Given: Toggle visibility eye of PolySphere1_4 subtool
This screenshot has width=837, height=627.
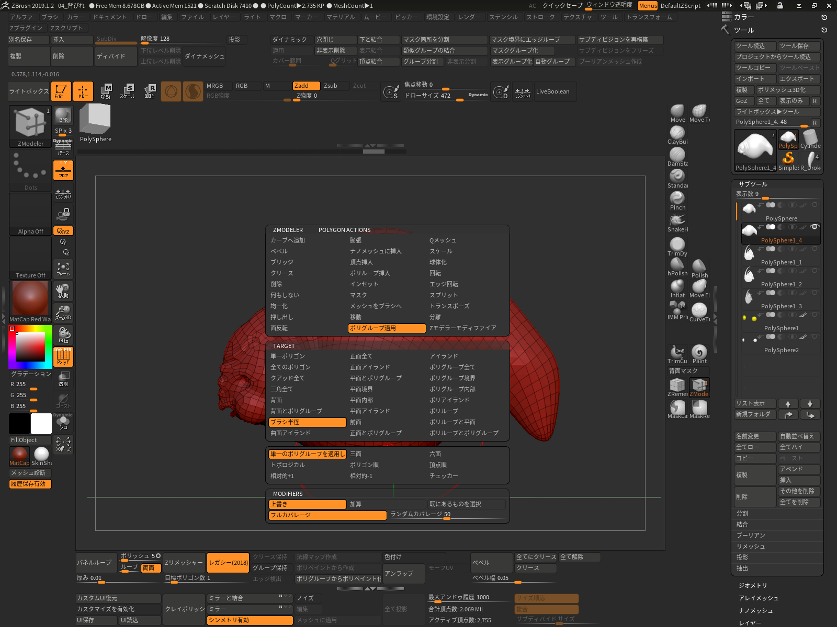Looking at the screenshot, I should 814,227.
